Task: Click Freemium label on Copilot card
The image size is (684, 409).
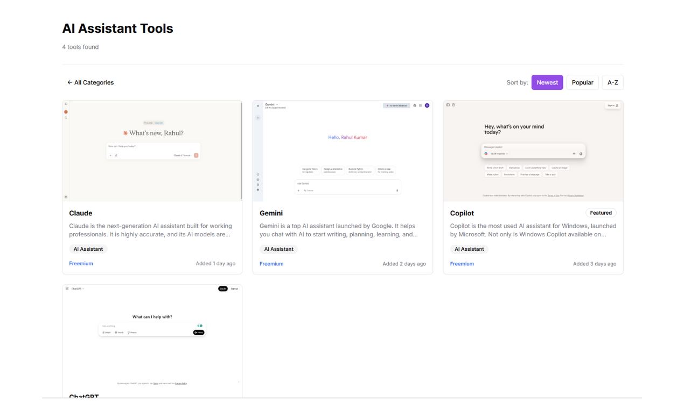Action: coord(462,264)
